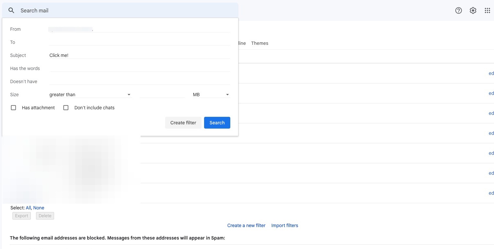Open the Support help icon
Screen dimensions: 494x249
point(459,10)
